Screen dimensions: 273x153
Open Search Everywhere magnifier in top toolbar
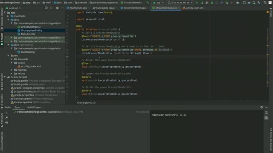[x=265, y=3]
